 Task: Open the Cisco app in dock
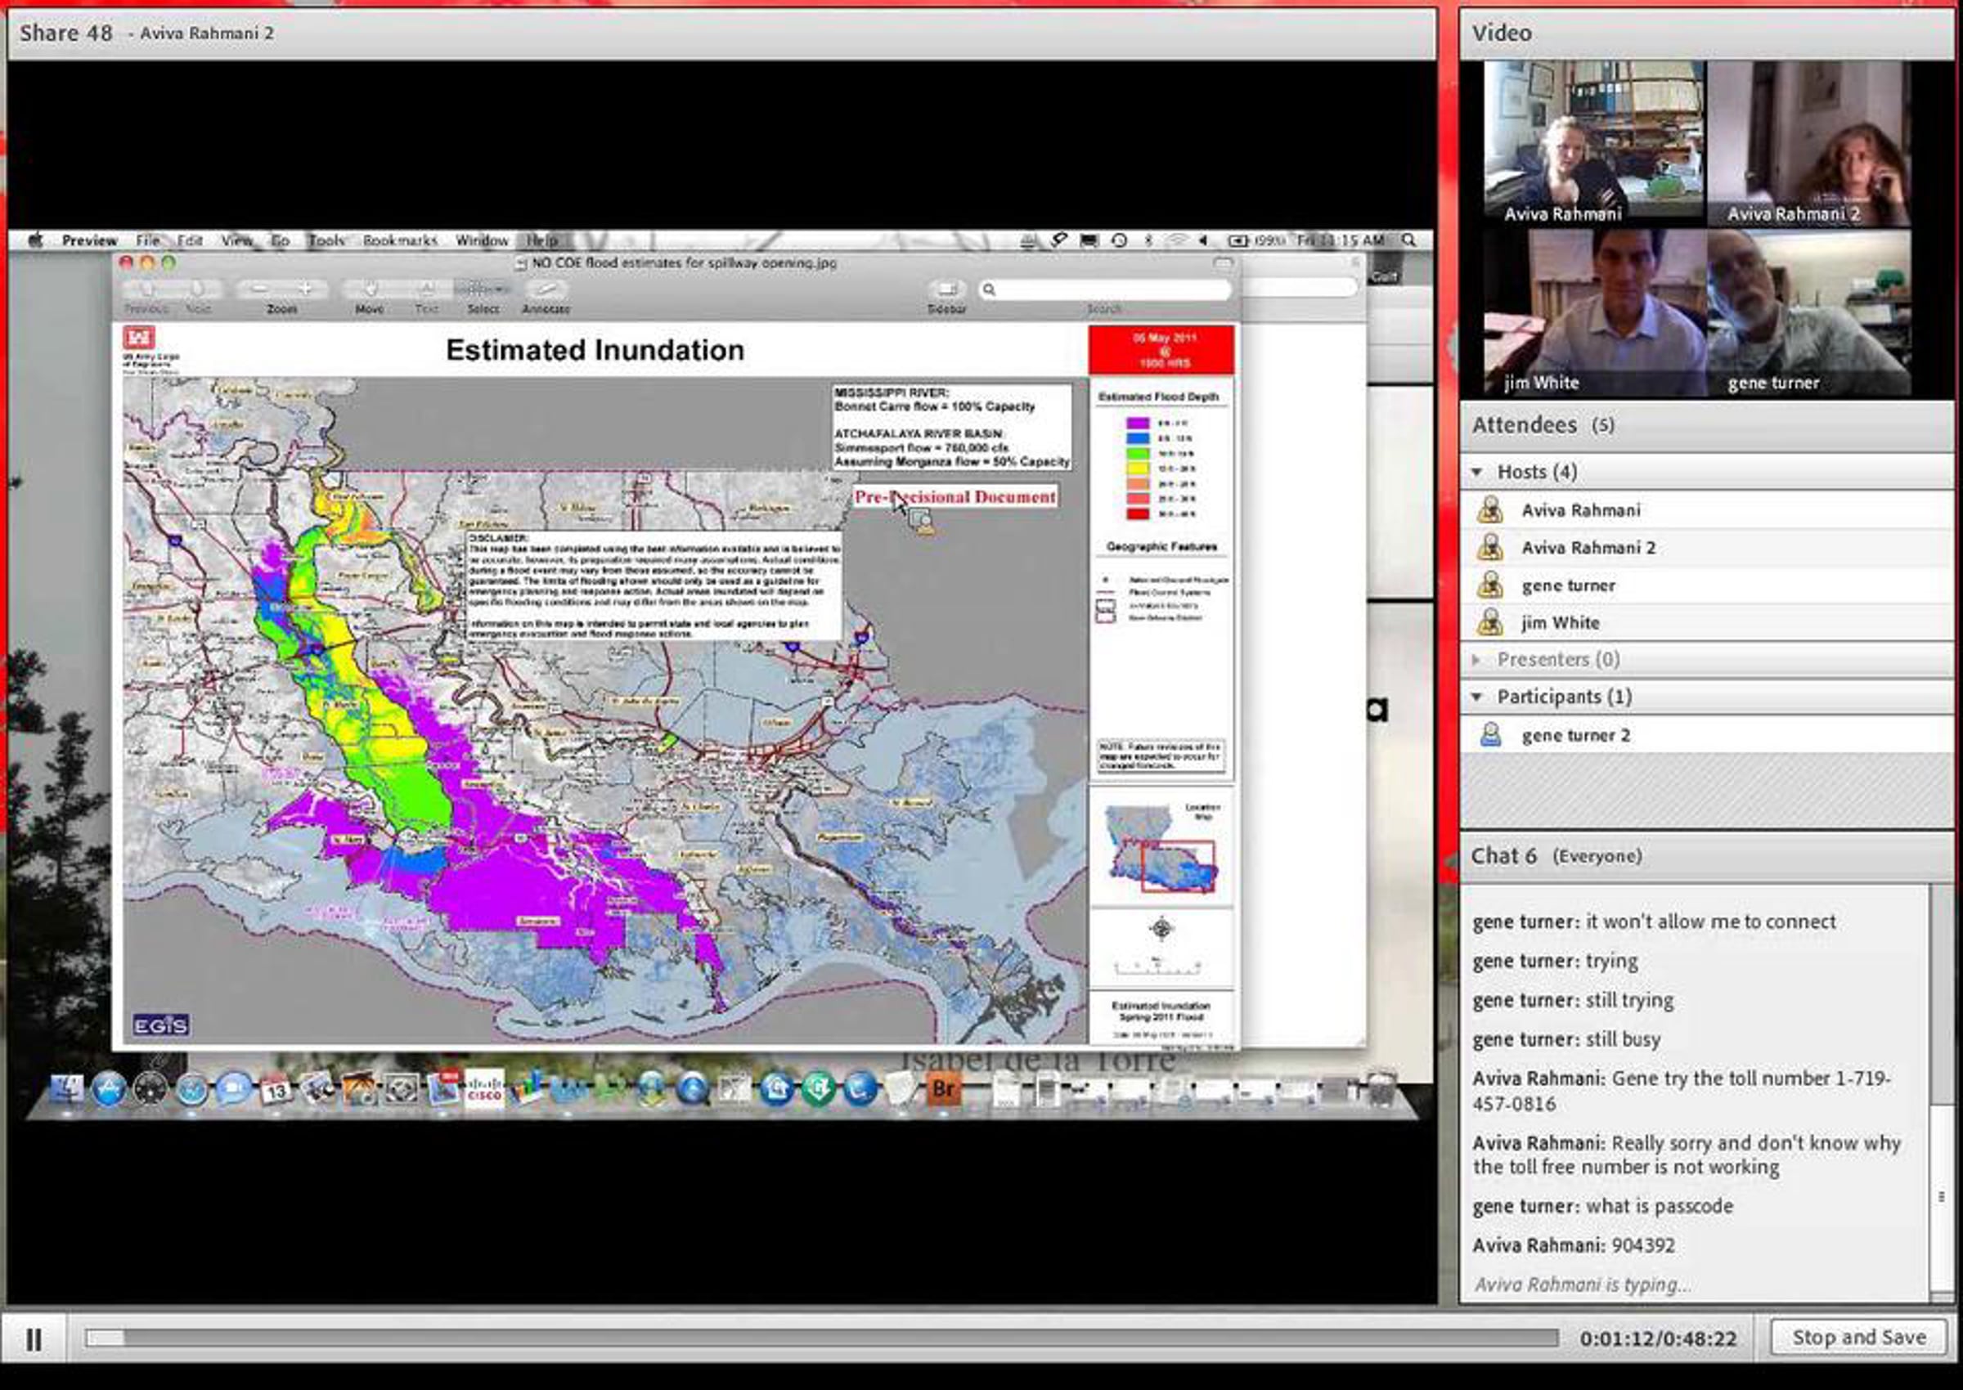coord(483,1090)
